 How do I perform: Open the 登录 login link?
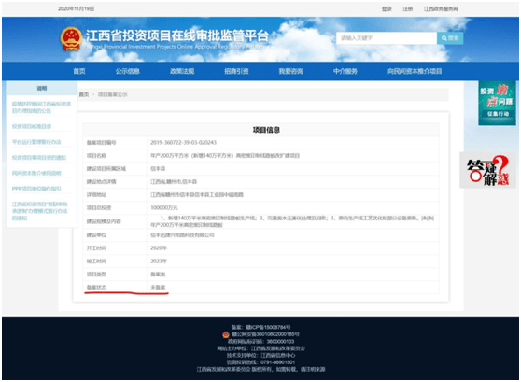pos(387,9)
